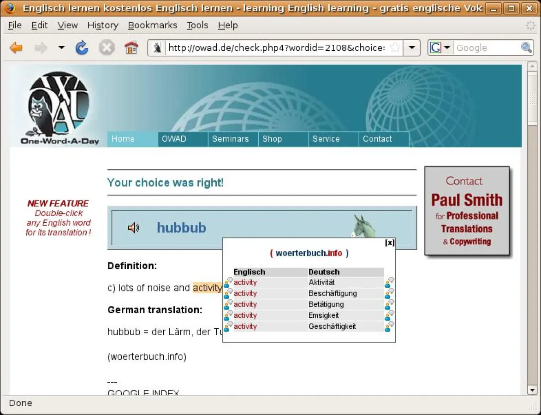Viewport: 541px width, 415px height.
Task: Click the person icon beside Geschäftigkeit
Action: pos(386,329)
